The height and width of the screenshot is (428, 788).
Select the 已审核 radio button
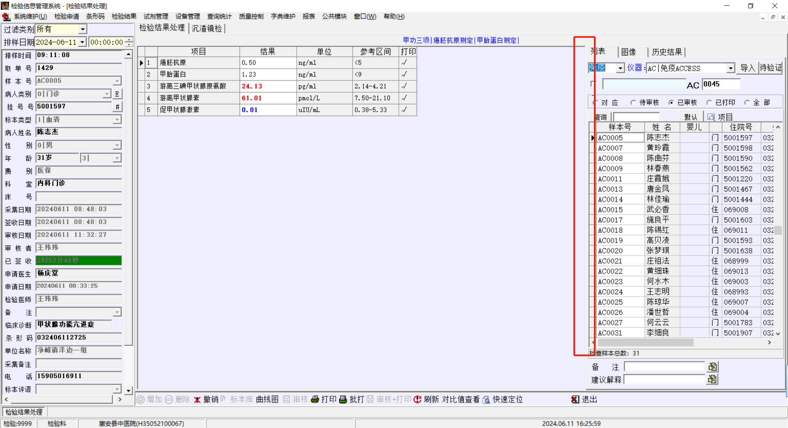pos(671,103)
